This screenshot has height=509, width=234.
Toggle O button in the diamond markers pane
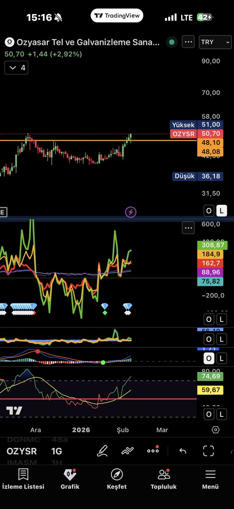click(x=209, y=319)
